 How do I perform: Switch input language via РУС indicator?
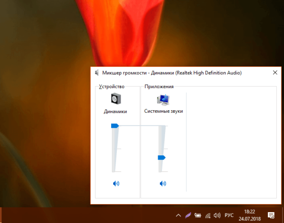229,215
